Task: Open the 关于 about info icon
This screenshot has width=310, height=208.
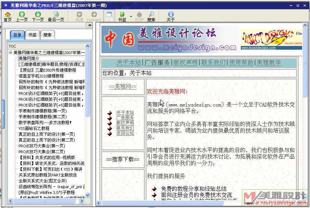Action: [x=171, y=16]
